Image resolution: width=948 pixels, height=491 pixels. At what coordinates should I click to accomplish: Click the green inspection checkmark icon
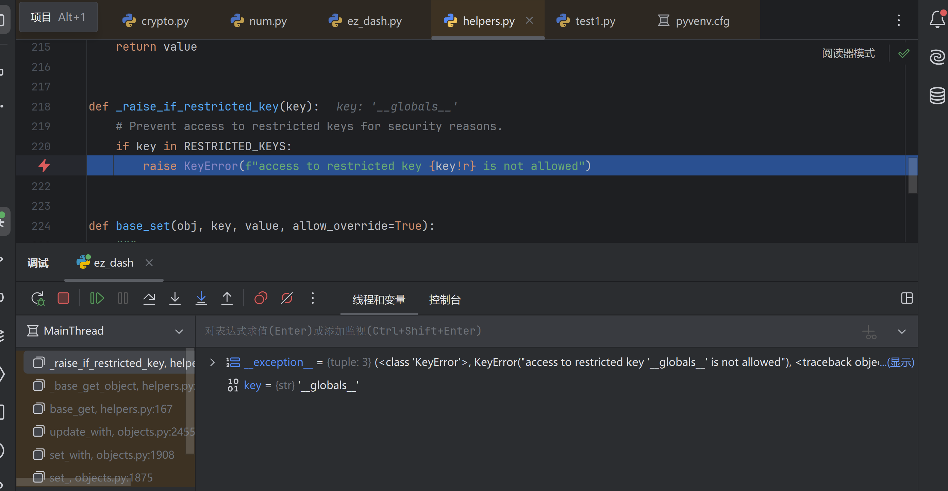tap(904, 53)
